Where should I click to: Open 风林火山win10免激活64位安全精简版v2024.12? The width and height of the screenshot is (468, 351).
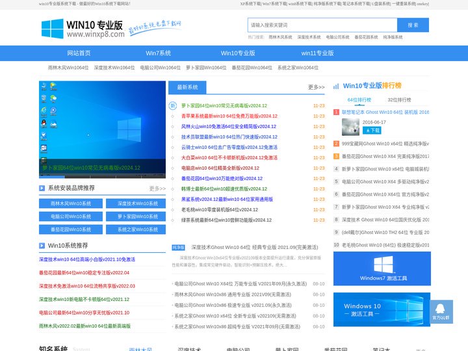coord(229,127)
